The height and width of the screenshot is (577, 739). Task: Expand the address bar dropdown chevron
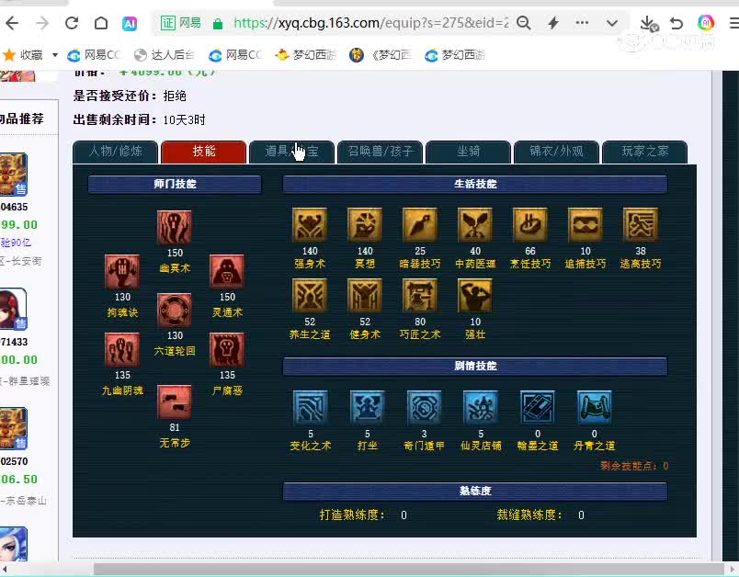[612, 23]
